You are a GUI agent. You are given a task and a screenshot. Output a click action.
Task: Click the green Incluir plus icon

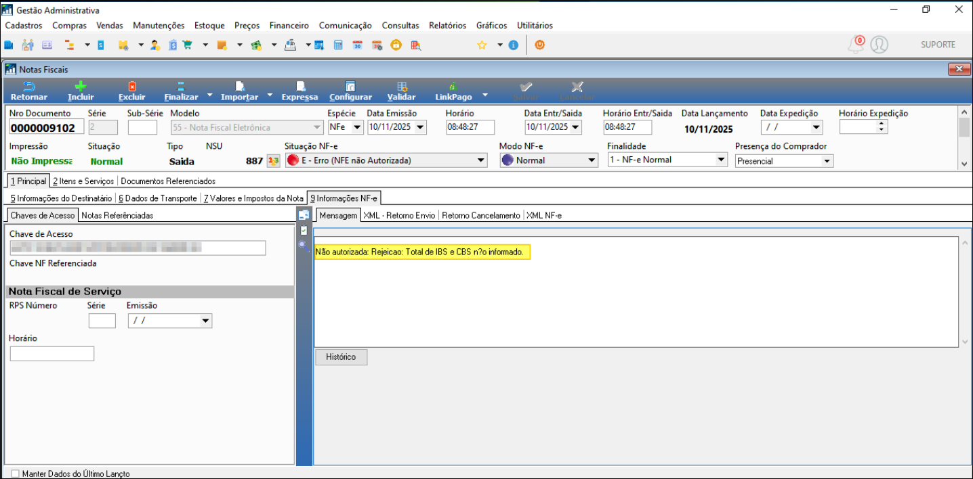(81, 87)
